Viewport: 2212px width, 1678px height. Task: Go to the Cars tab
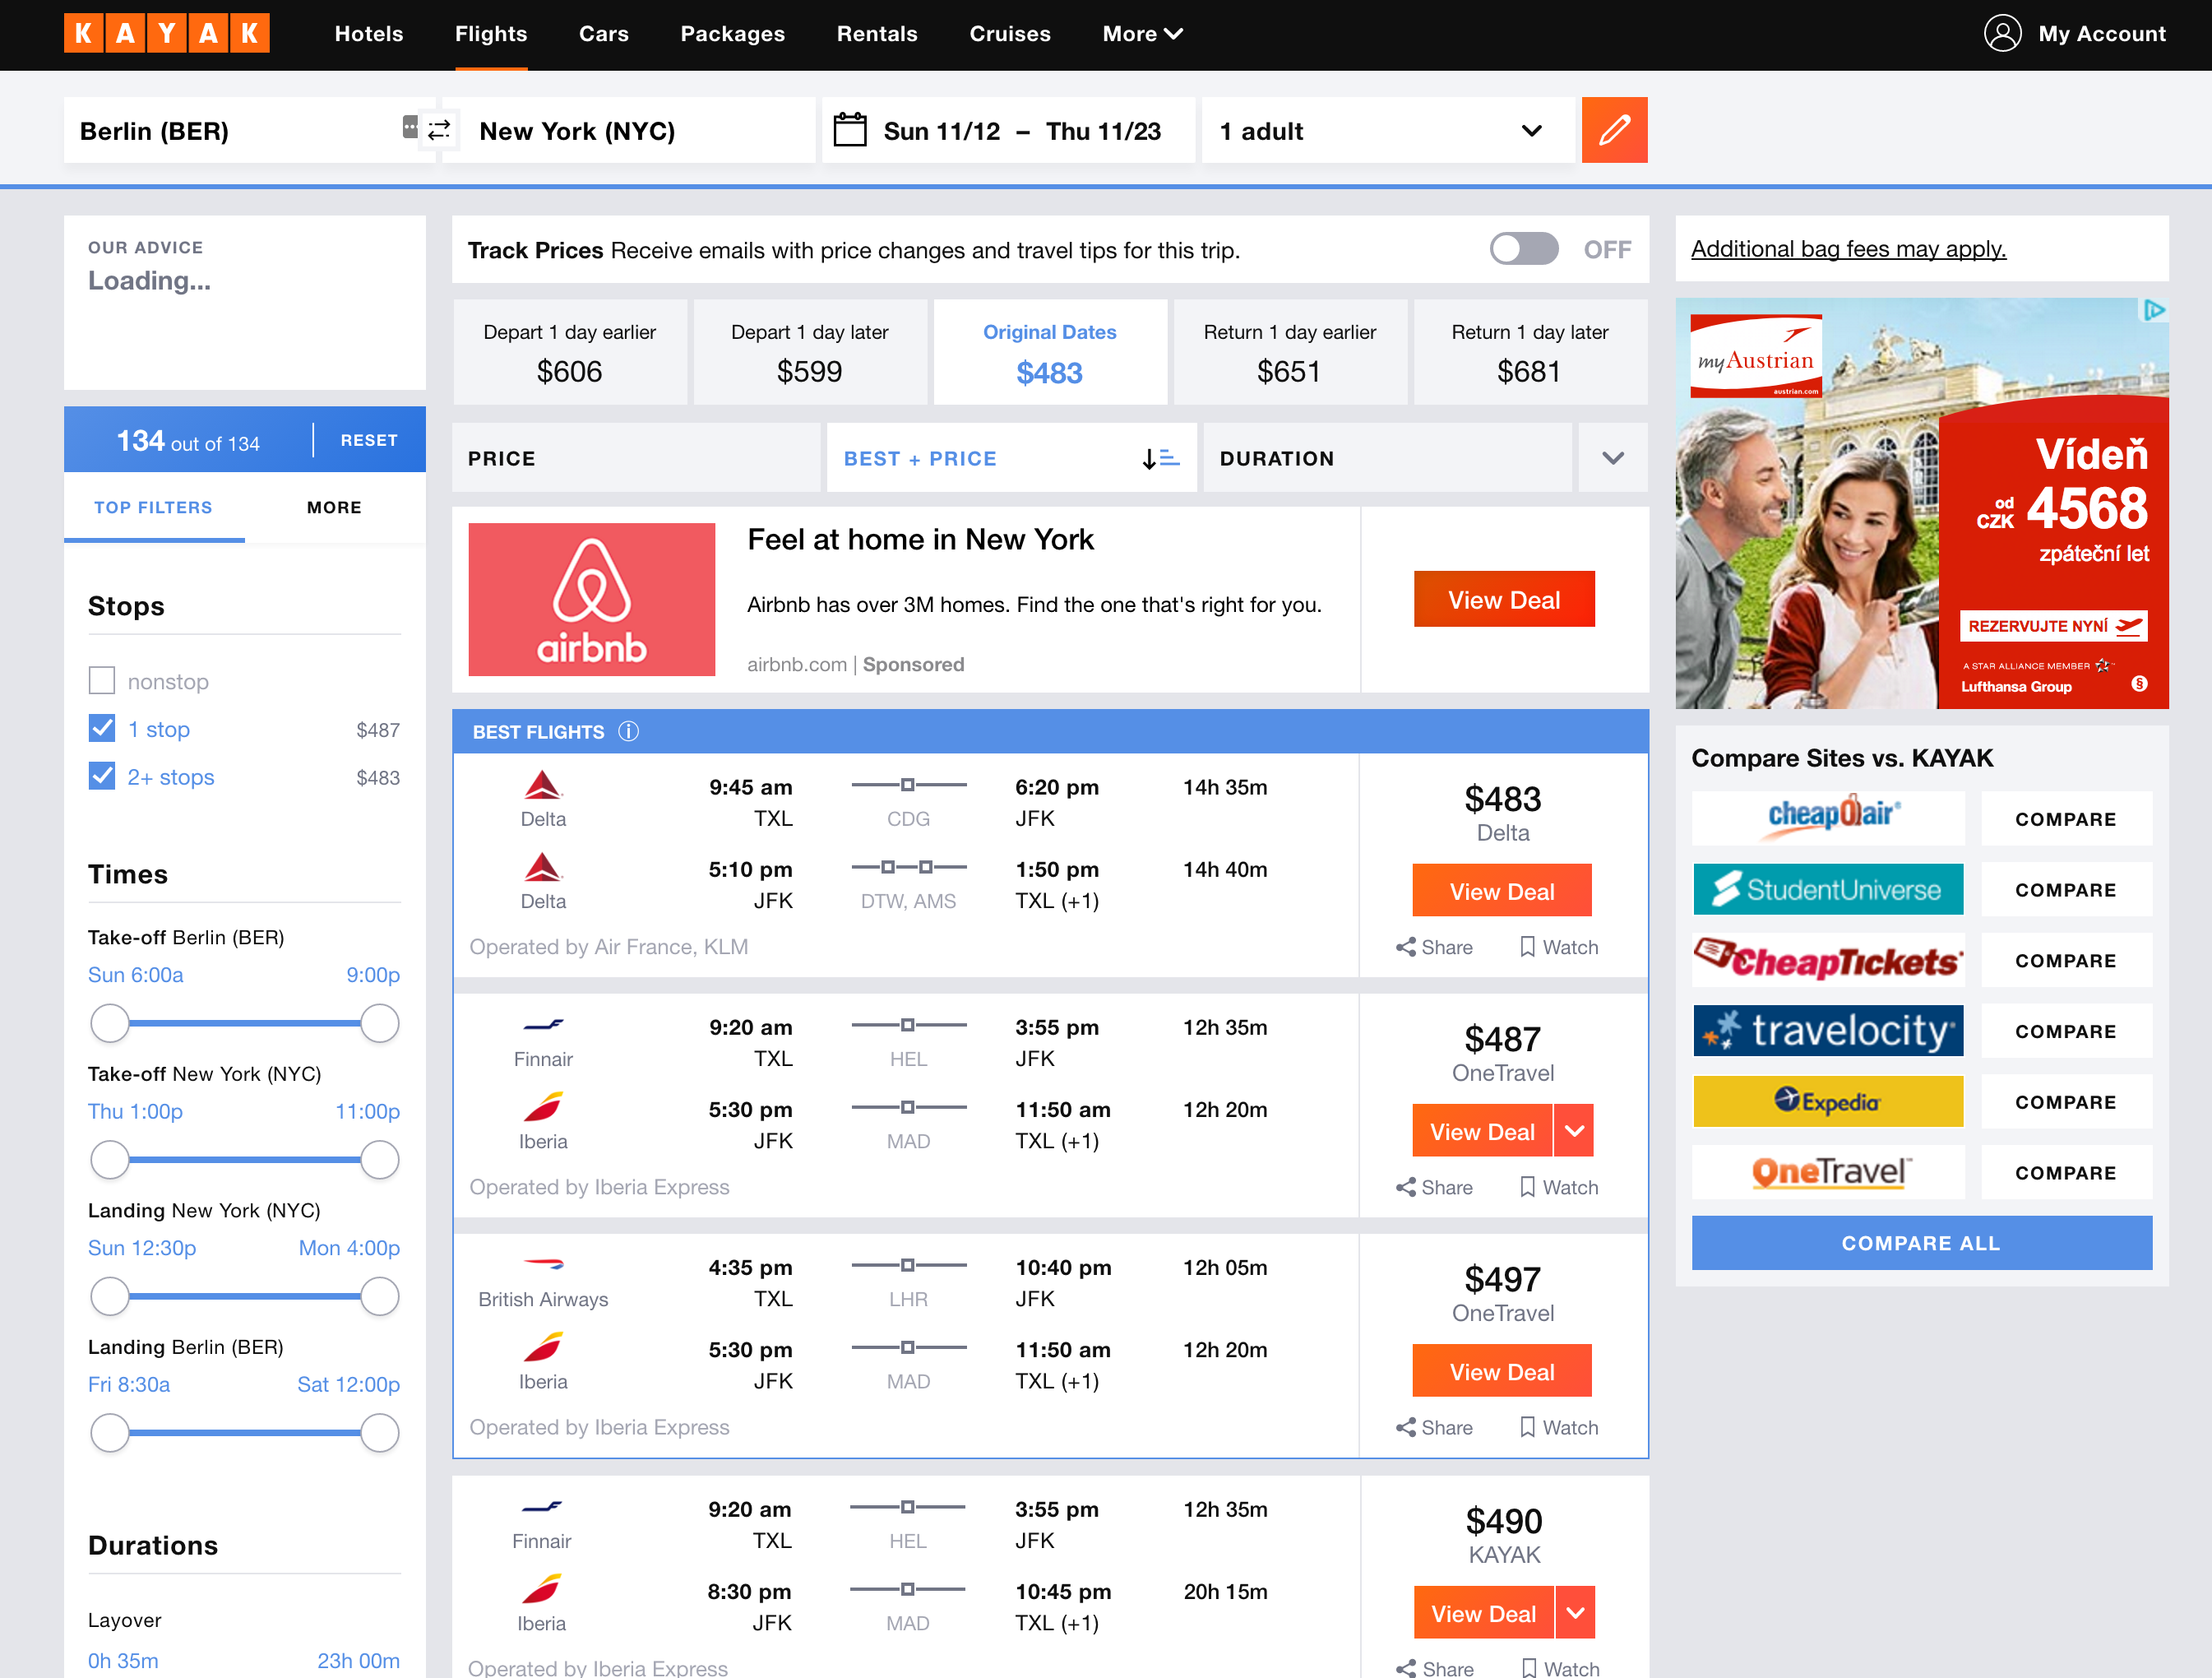coord(604,34)
